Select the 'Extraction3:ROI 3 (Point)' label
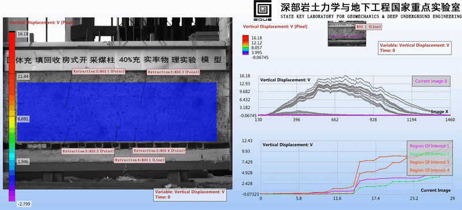Viewport: 462px width, 210px height. tap(88, 151)
